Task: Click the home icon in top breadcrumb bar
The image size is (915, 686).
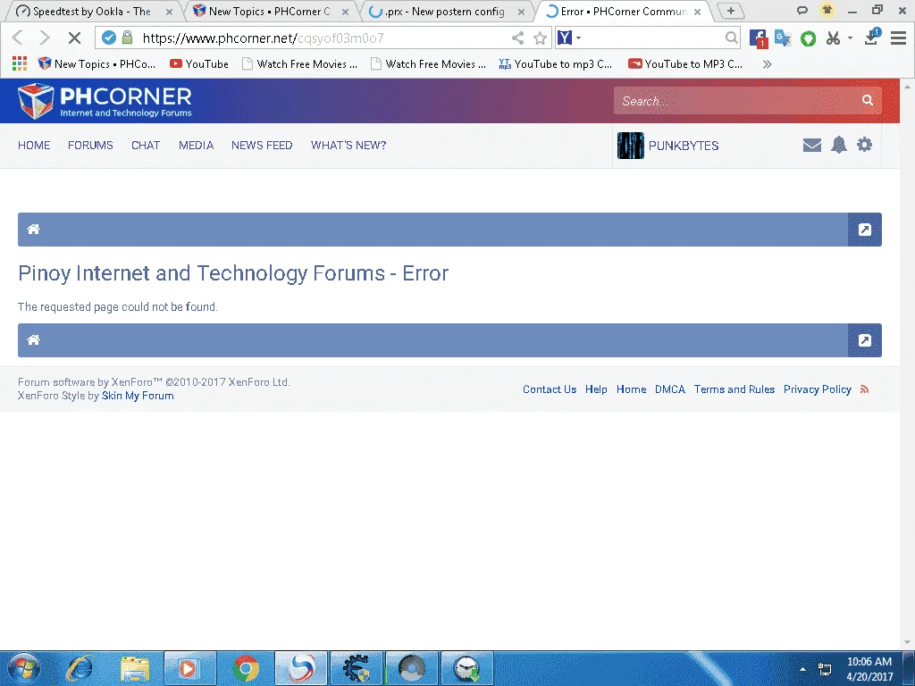Action: point(33,230)
